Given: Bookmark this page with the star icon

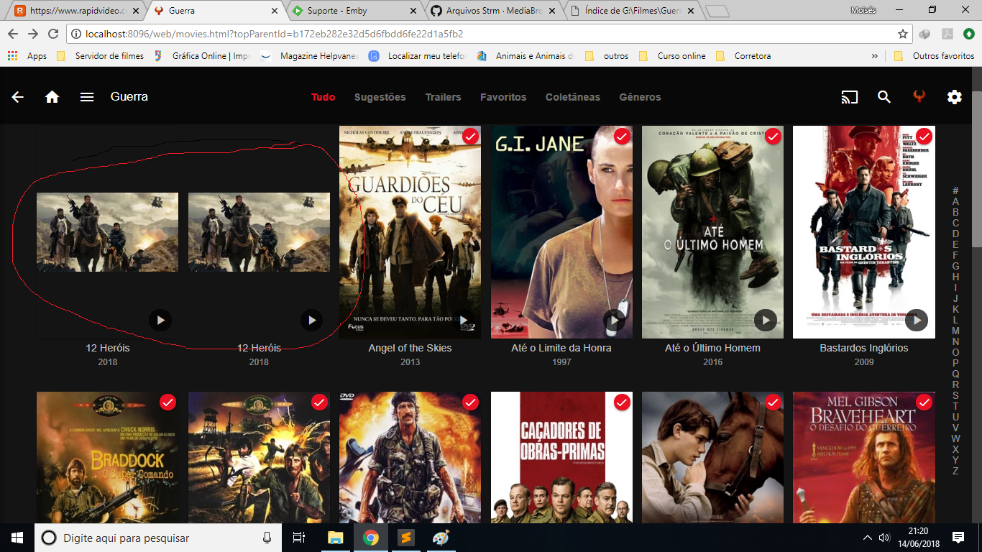Looking at the screenshot, I should 903,34.
